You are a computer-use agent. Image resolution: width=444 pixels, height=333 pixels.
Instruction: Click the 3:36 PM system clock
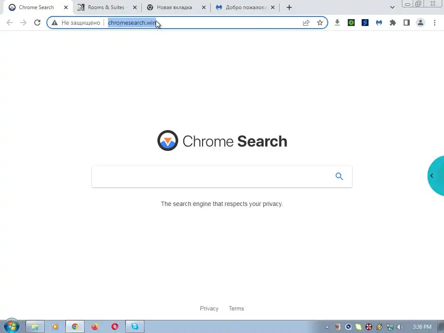[x=422, y=327]
